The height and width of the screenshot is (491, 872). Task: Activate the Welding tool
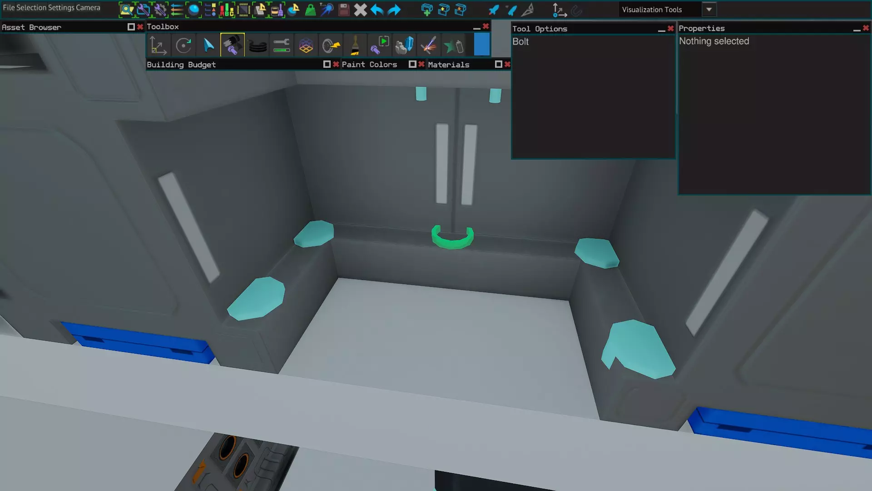428,45
